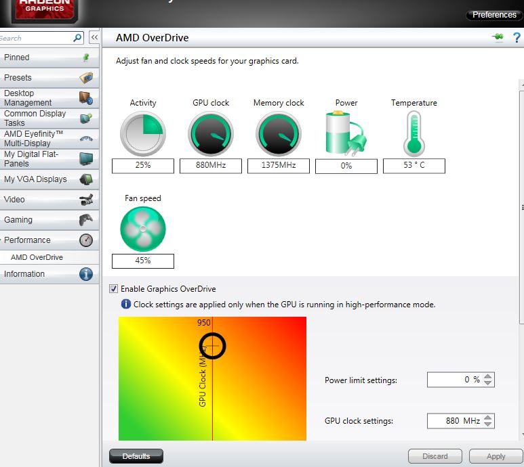Viewport: 524px width, 467px height.
Task: Expand Desktop Management
Action: click(x=49, y=97)
